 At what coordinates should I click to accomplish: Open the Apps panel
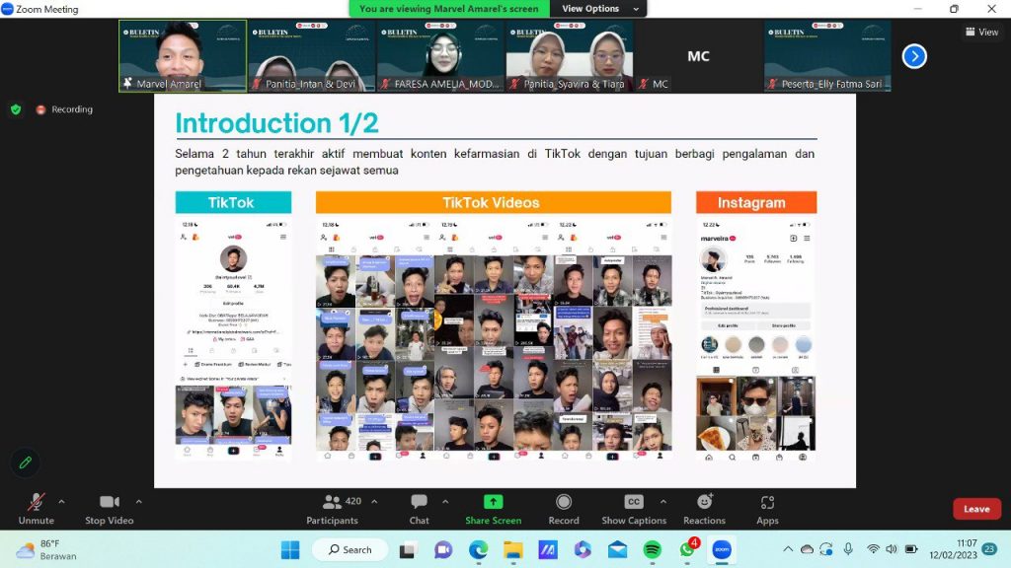click(767, 509)
